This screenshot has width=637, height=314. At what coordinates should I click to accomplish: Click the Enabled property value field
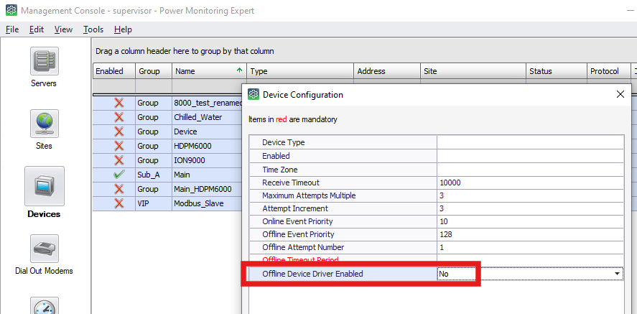pos(530,156)
